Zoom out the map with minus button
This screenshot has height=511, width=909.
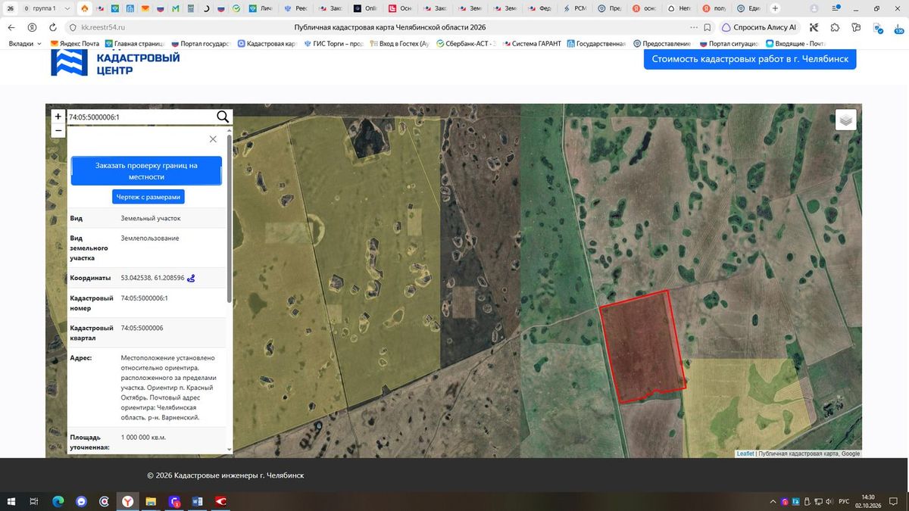point(58,130)
